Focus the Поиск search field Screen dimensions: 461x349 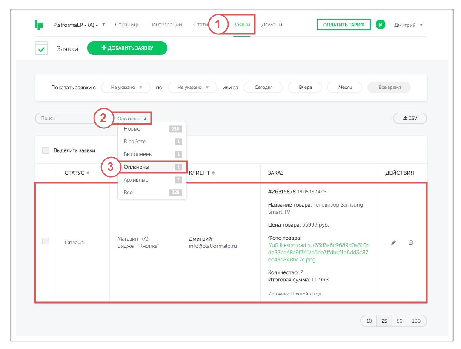64,118
